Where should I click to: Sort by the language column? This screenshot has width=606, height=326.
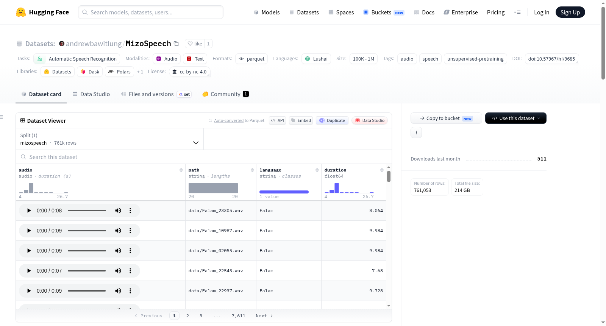point(317,170)
